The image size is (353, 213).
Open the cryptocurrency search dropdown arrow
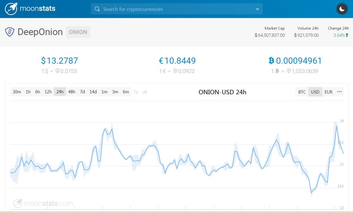[257, 9]
